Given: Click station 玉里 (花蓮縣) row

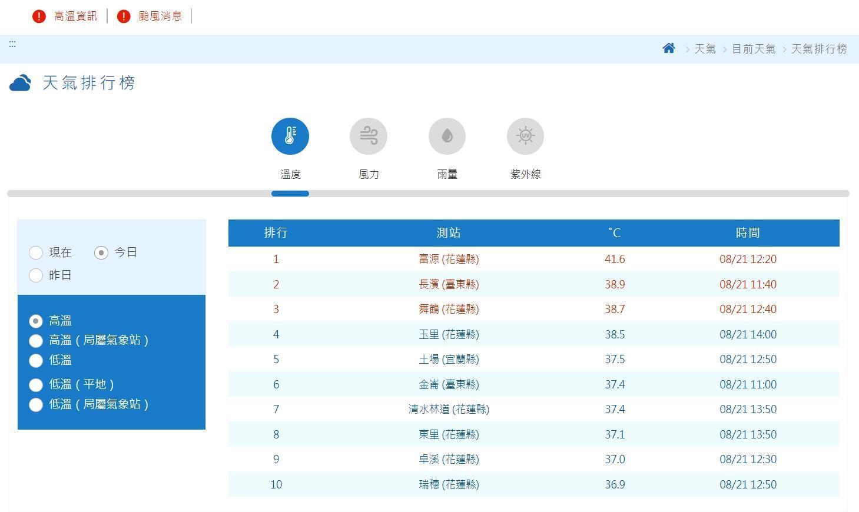Looking at the screenshot, I should coord(449,334).
